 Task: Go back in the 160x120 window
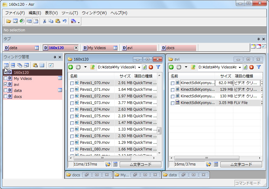[71, 67]
